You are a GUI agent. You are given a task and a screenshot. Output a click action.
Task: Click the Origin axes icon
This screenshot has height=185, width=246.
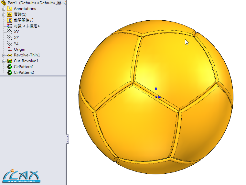(x=10, y=49)
